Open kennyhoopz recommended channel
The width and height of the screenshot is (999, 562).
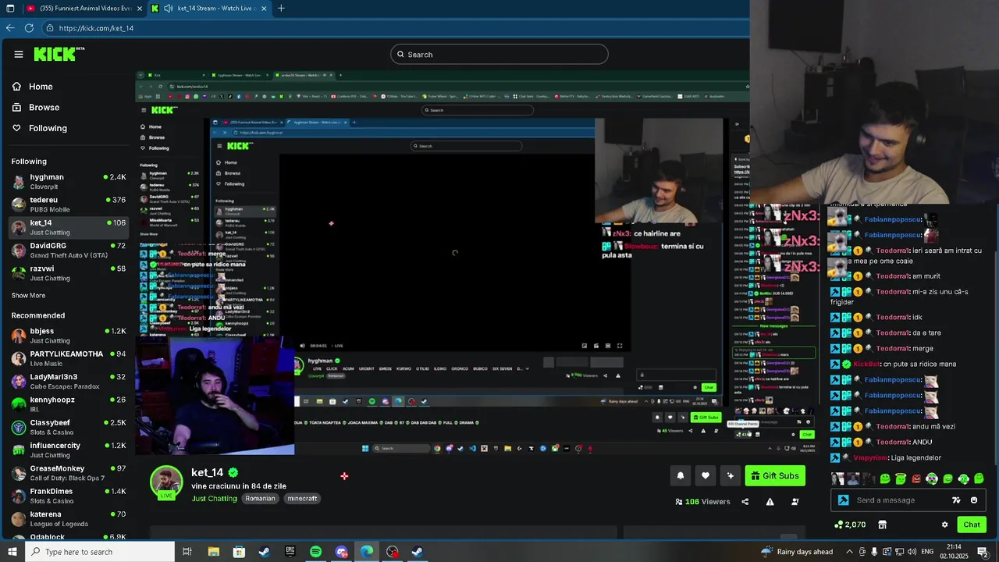click(69, 404)
